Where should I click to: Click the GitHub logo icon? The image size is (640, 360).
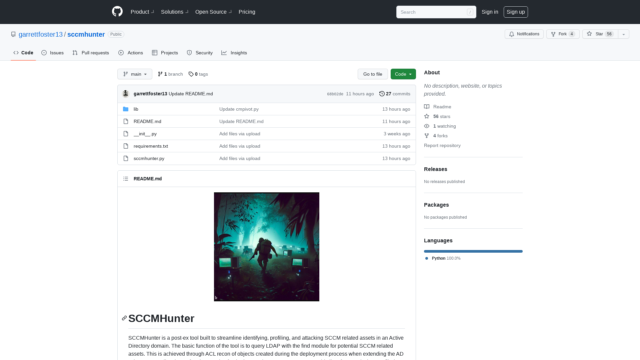click(x=117, y=12)
